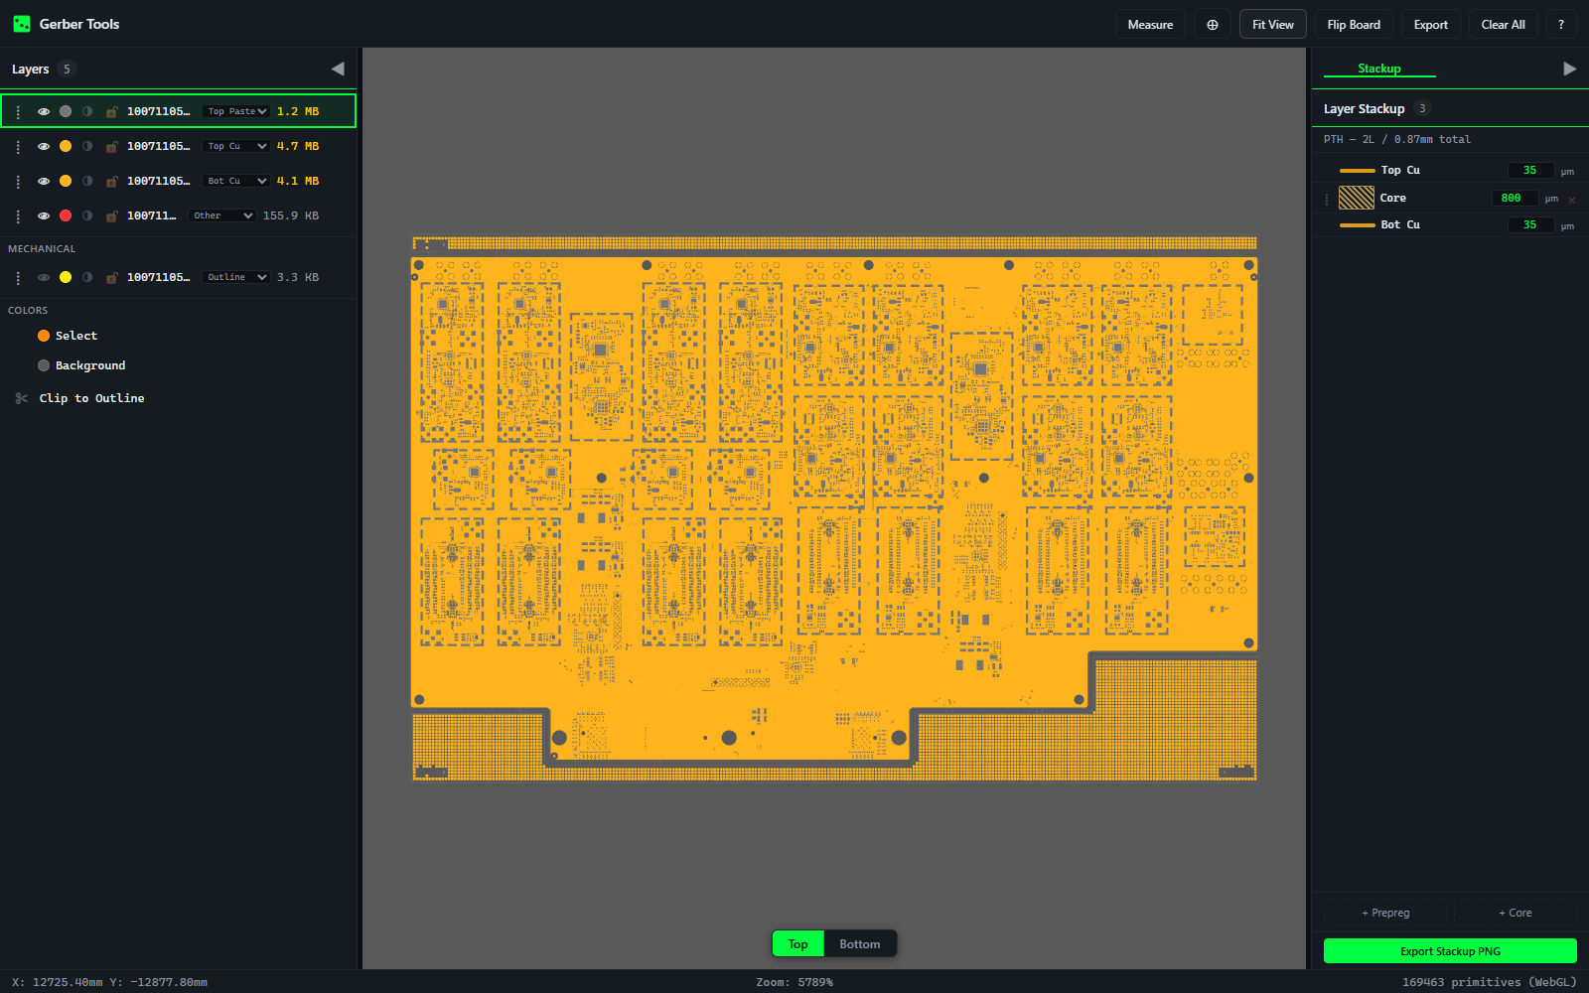Click the scissors Clip to Outline icon
This screenshot has height=993, width=1589.
[x=22, y=398]
